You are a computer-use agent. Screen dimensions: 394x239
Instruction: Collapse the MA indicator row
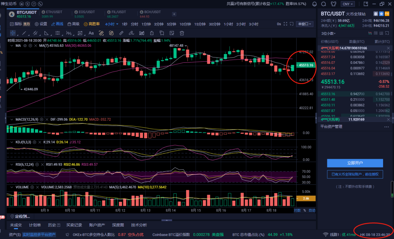pyautogui.click(x=12, y=46)
